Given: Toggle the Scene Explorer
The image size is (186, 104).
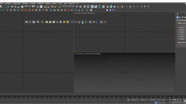Looking at the screenshot, I should click(x=85, y=7).
